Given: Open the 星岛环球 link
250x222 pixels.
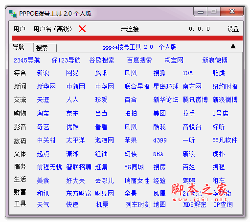Looking at the screenshot, I should [166, 86].
